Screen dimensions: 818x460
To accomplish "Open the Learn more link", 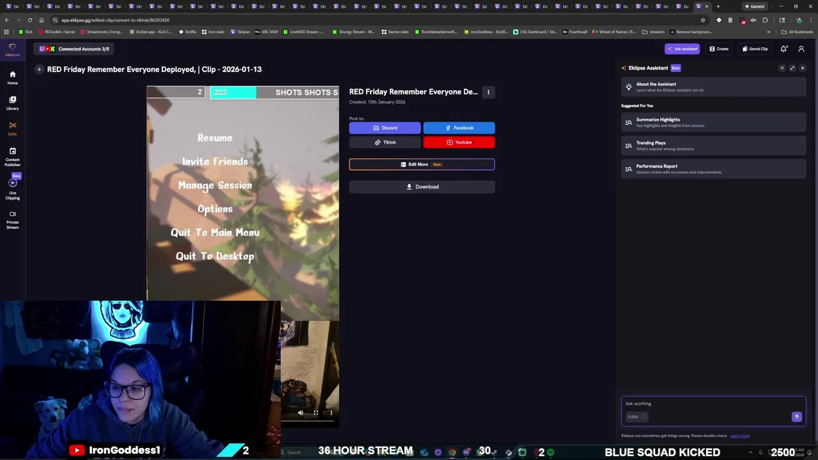I will click(x=739, y=436).
